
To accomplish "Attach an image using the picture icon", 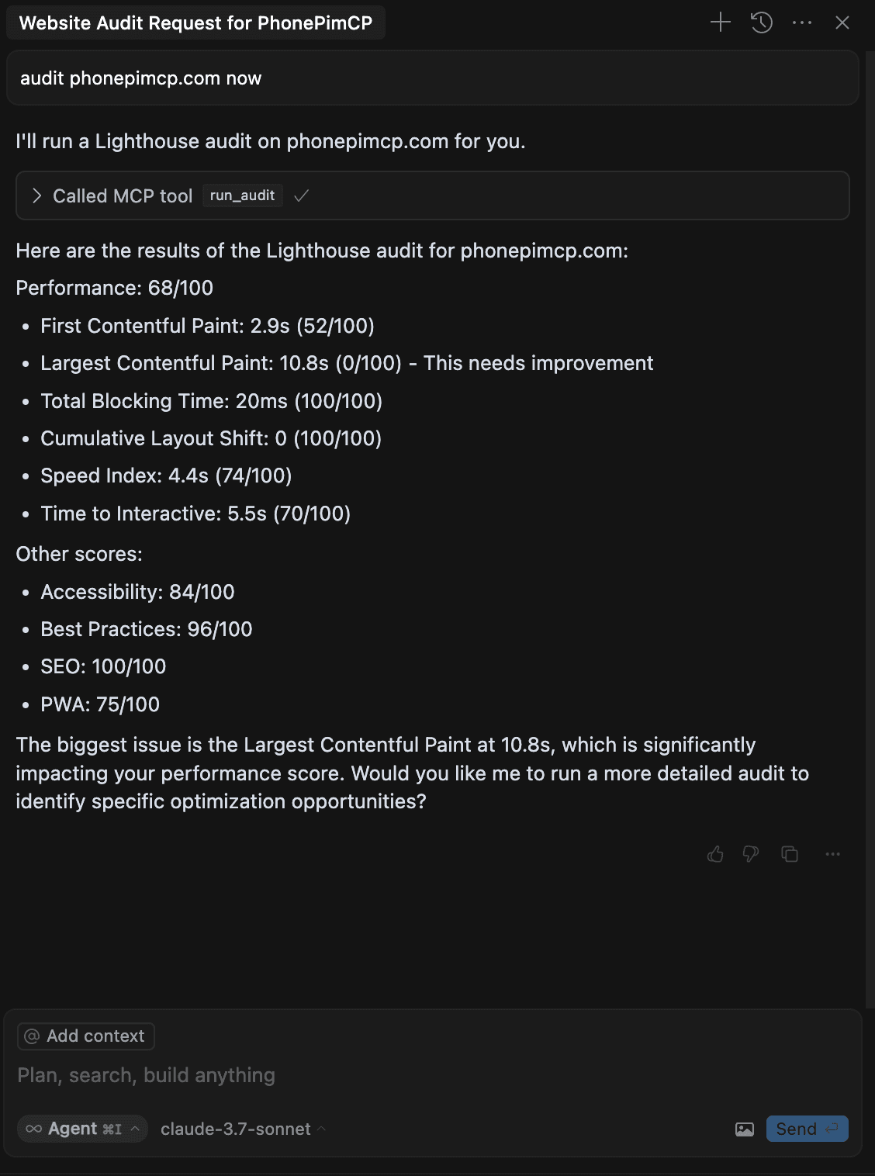I will 745,1129.
